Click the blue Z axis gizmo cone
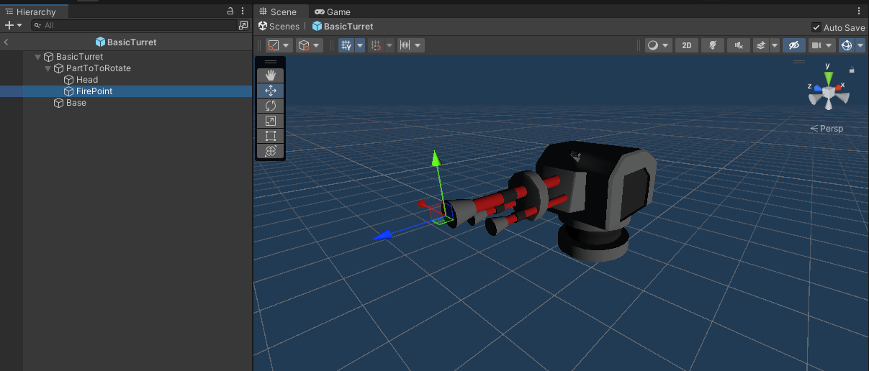The width and height of the screenshot is (869, 371). click(817, 89)
